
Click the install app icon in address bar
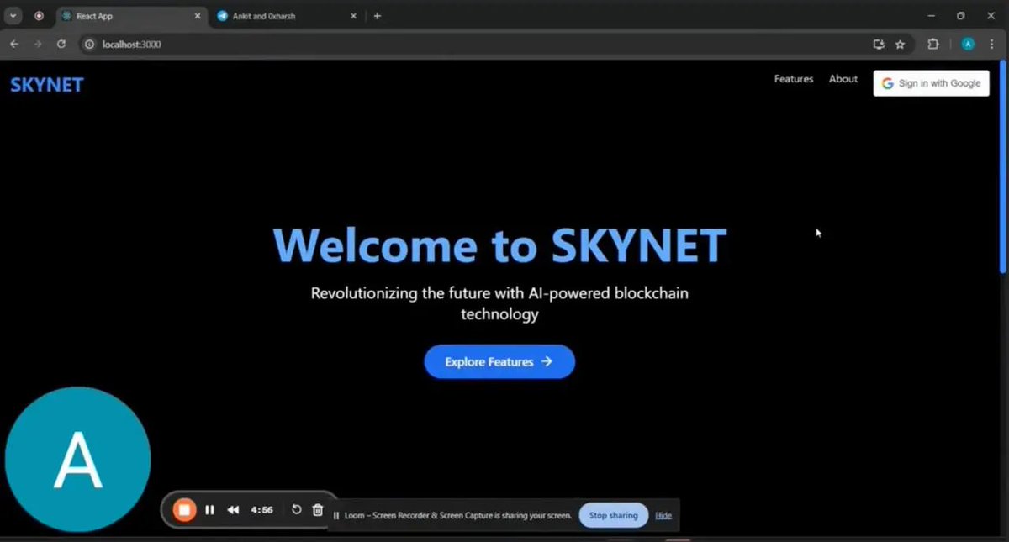tap(879, 45)
